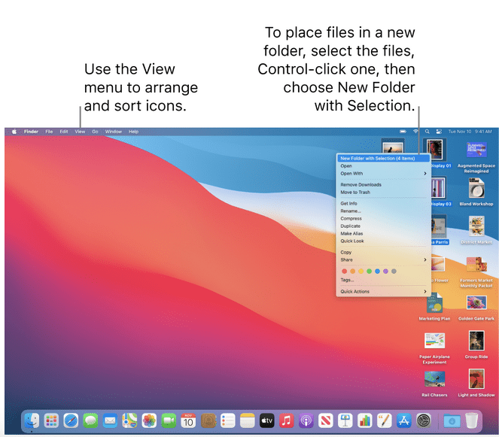Open Downloads folder in the Dock
Screen dimensions: 499x437
(x=452, y=421)
